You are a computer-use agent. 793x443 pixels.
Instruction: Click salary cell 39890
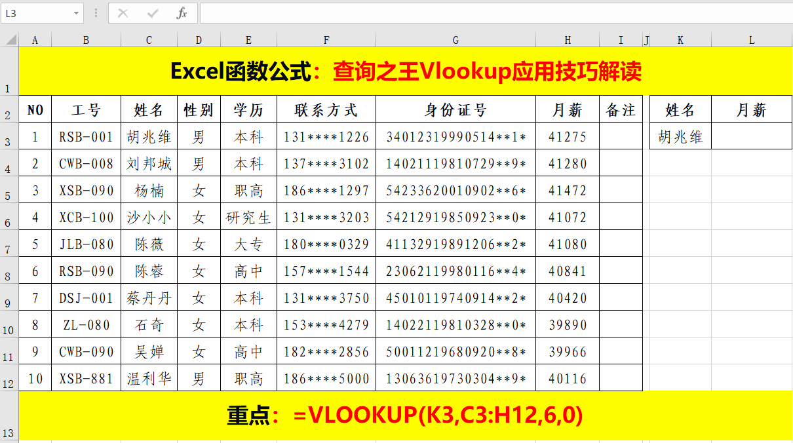pyautogui.click(x=568, y=324)
